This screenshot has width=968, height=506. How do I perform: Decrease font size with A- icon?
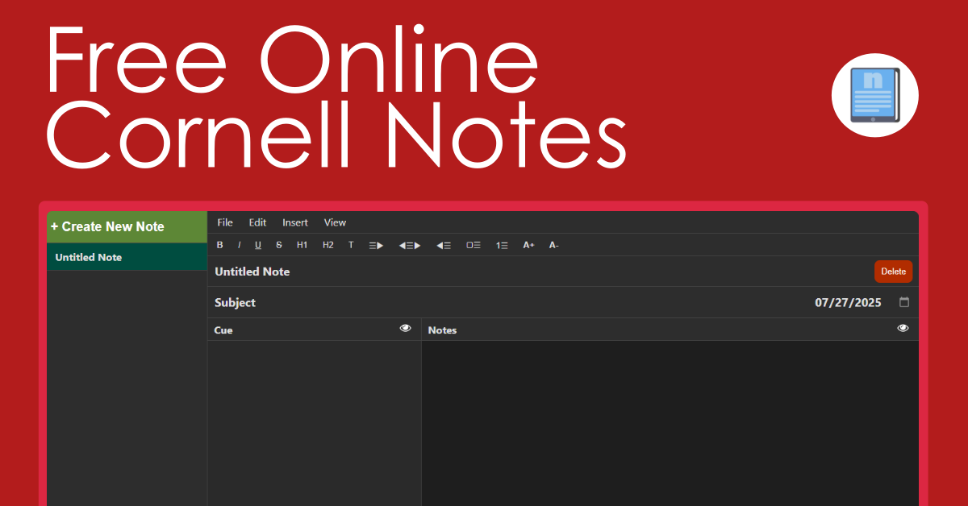coord(553,245)
